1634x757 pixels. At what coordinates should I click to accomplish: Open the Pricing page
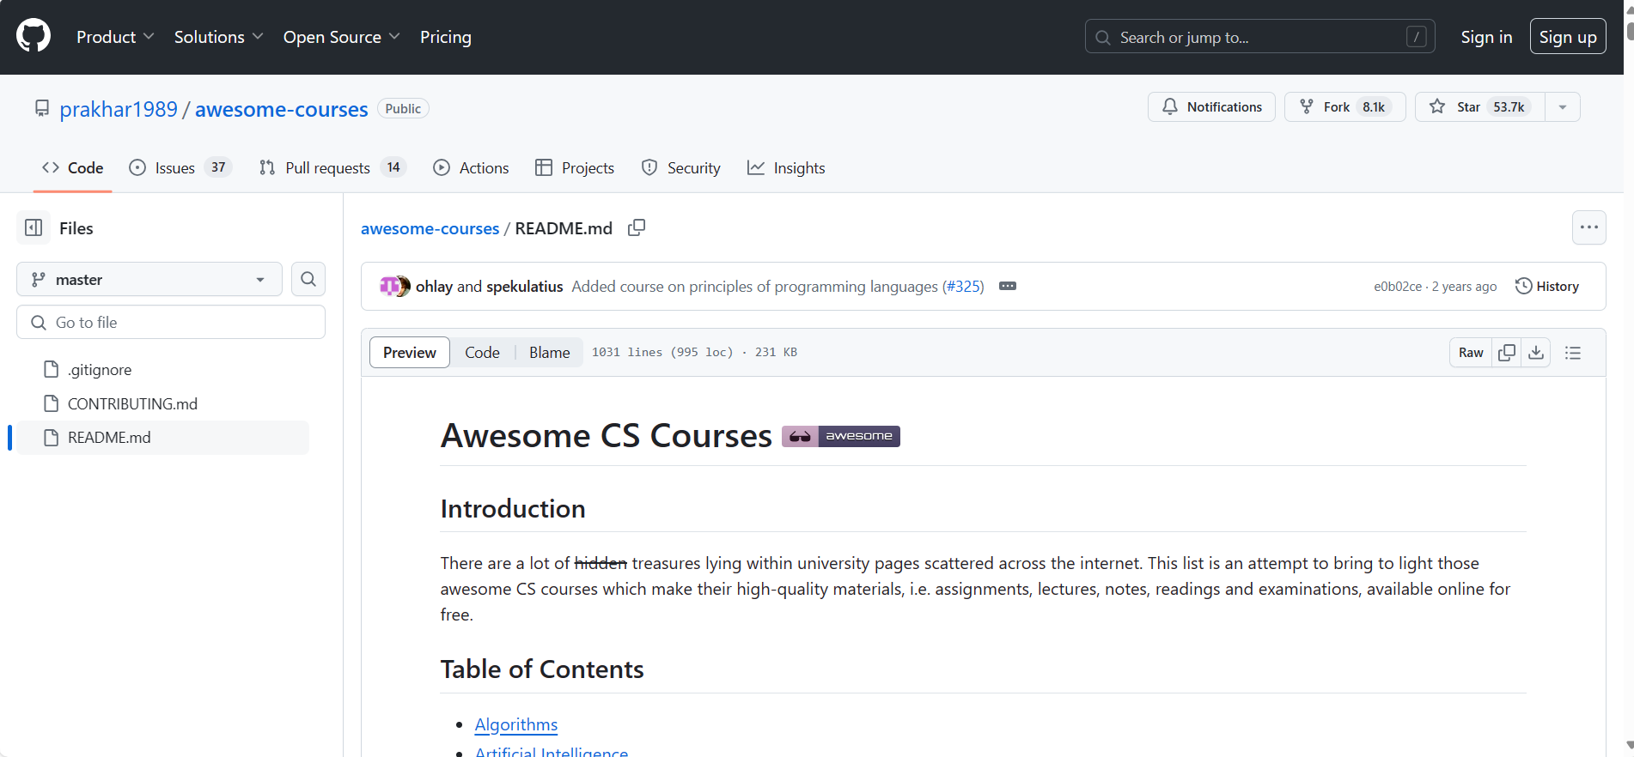click(446, 37)
